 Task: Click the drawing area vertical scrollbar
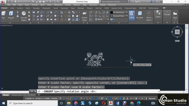coord(186,57)
